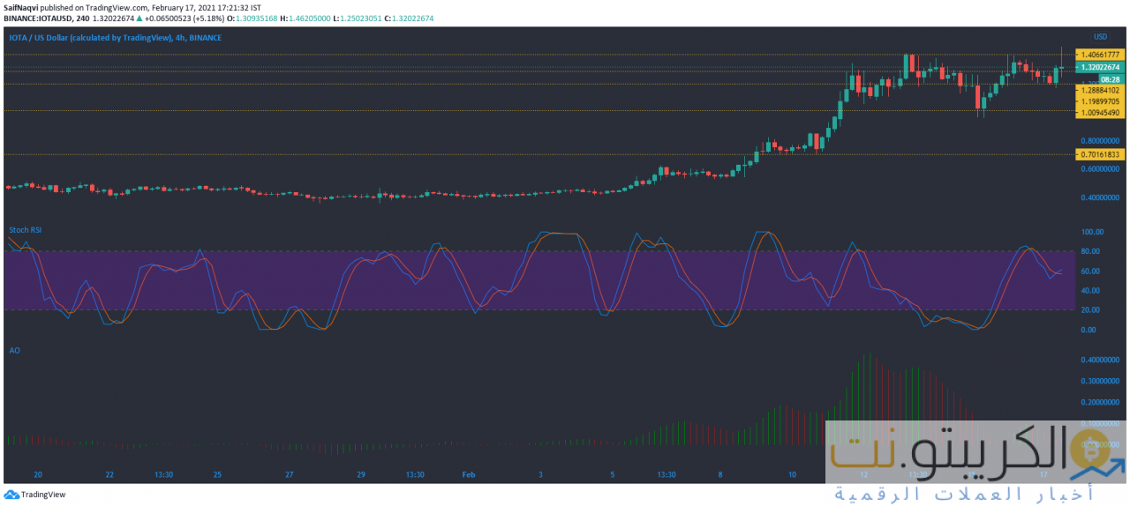Click the 0.40000000 value on AO scale
The width and height of the screenshot is (1130, 506).
click(x=1099, y=361)
